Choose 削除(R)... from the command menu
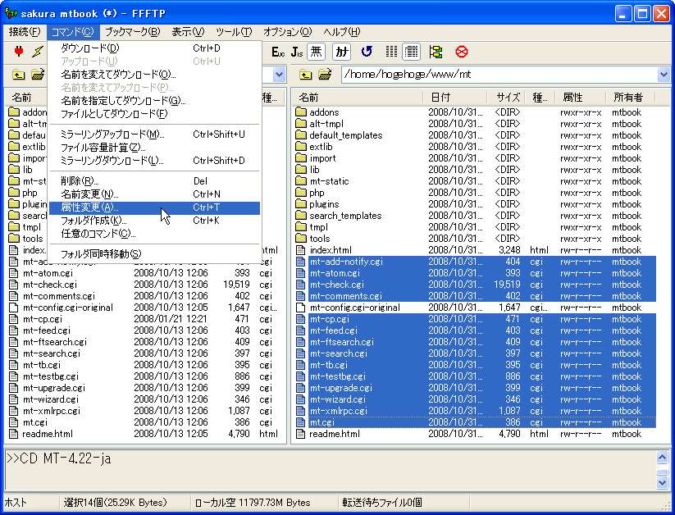This screenshot has width=675, height=515. 154,181
